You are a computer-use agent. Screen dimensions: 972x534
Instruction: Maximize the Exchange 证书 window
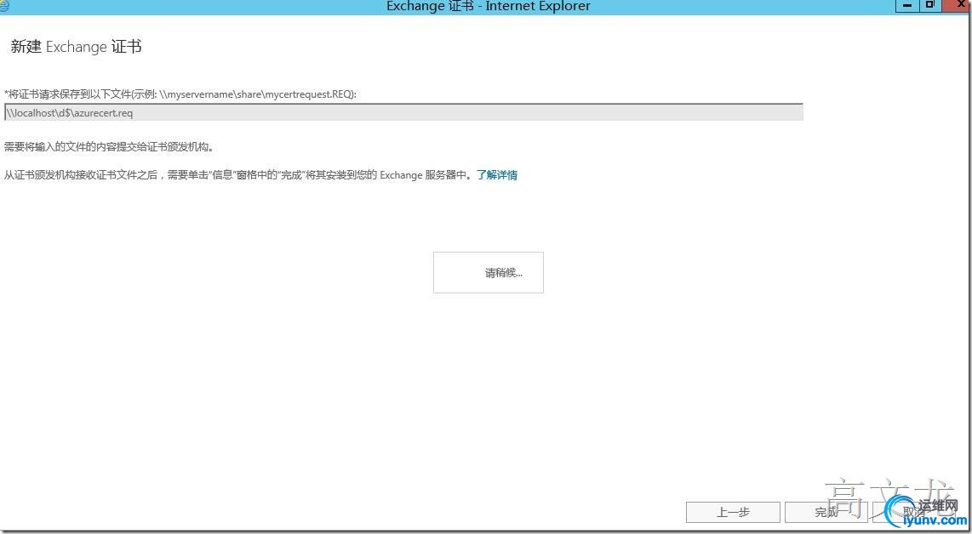pos(929,6)
